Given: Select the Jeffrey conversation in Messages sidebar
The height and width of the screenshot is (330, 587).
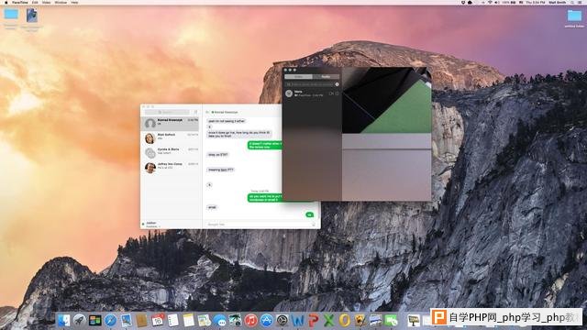Looking at the screenshot, I should tap(171, 167).
